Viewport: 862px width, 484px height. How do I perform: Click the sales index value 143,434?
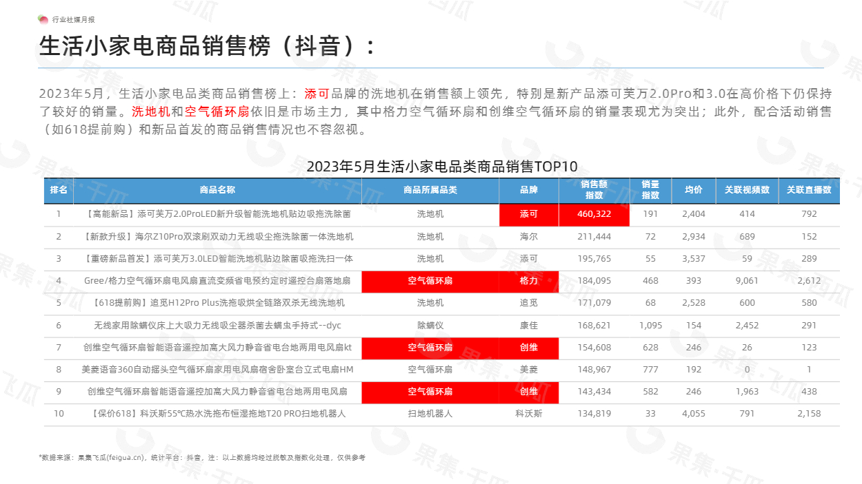tap(594, 391)
